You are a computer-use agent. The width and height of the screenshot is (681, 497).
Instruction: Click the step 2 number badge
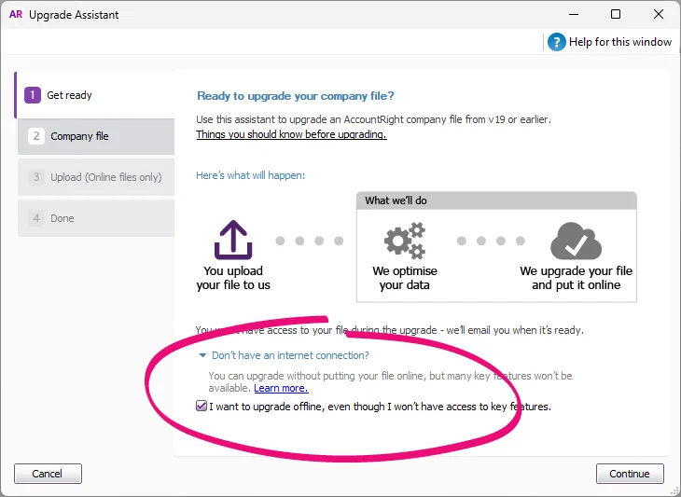[36, 136]
